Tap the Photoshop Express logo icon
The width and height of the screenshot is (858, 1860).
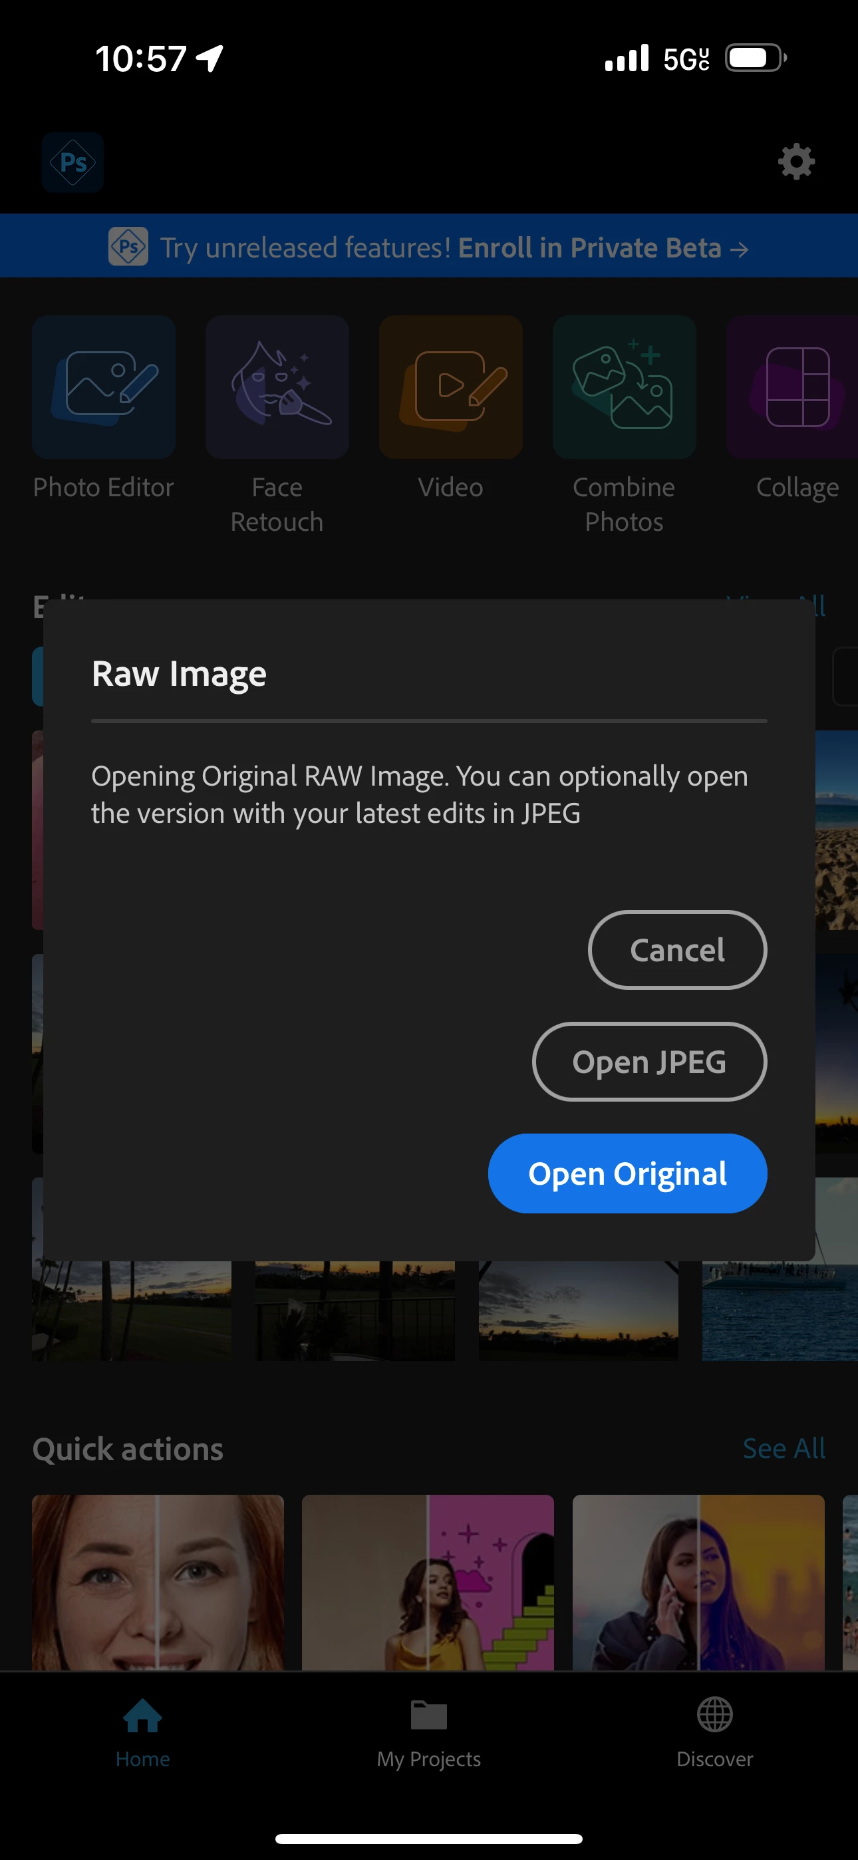pos(73,162)
